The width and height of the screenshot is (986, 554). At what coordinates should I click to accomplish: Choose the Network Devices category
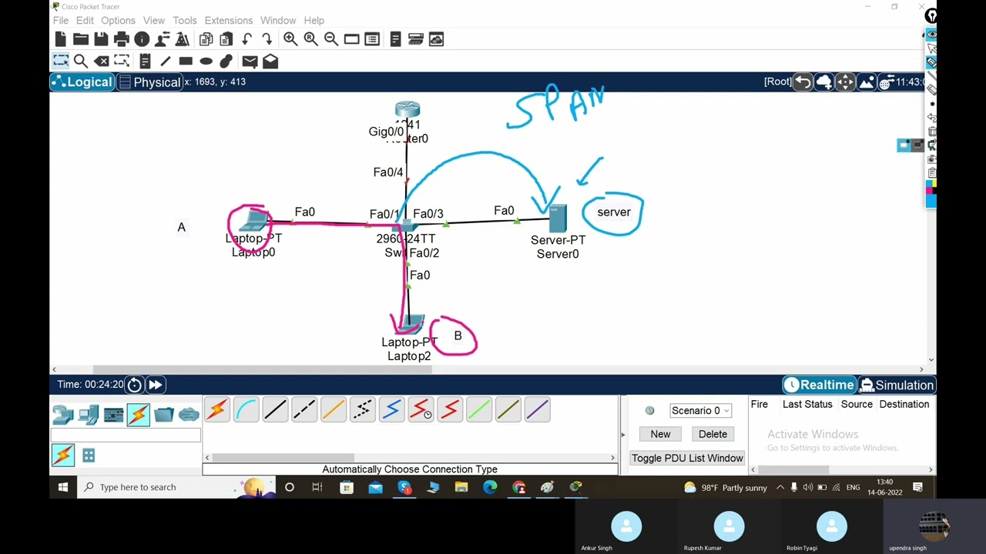point(63,415)
